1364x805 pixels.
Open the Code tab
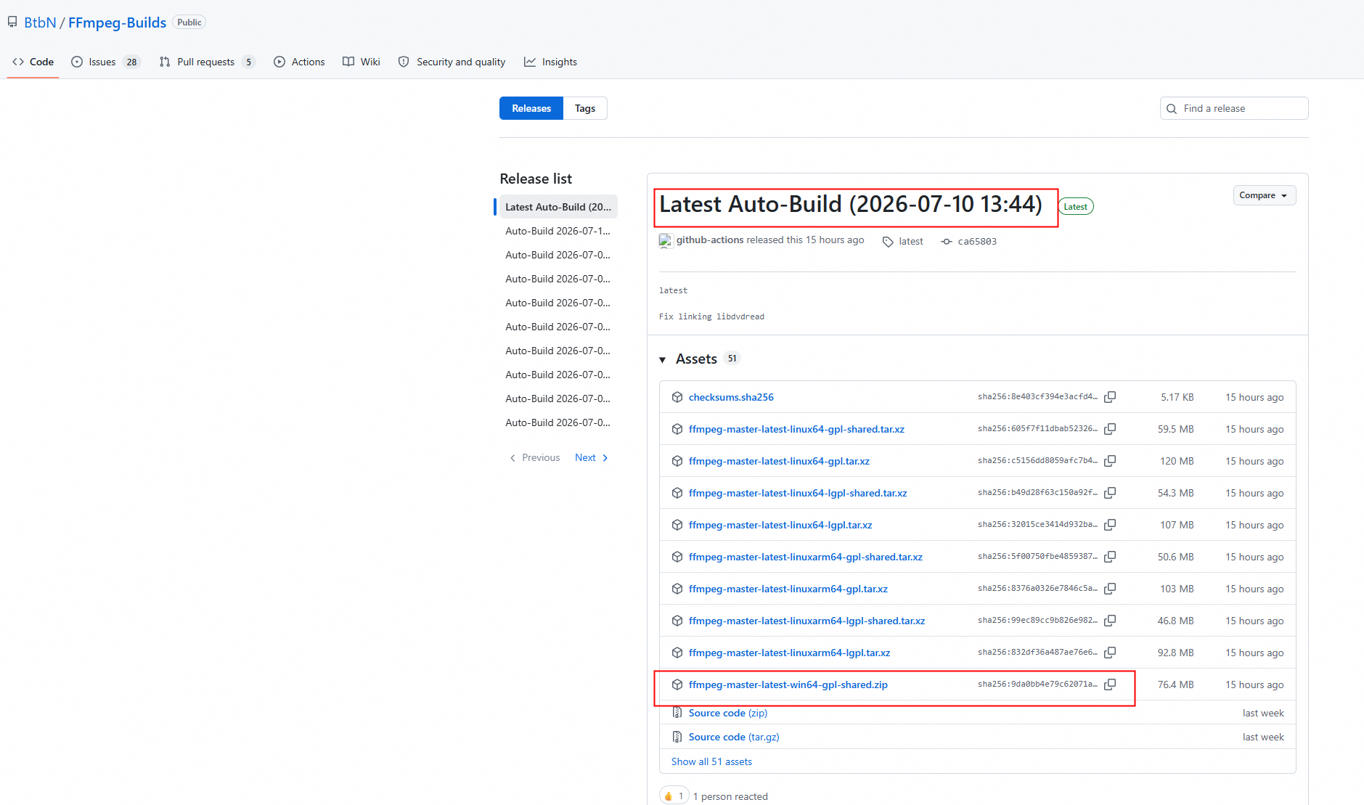33,62
